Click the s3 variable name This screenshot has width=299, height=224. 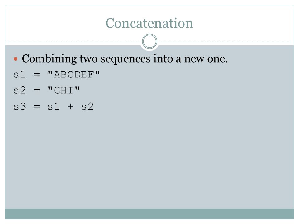(x=19, y=106)
